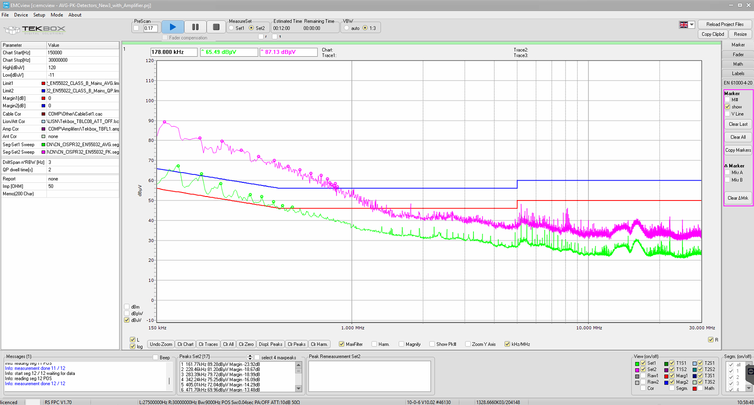754x405 pixels.
Task: Click the Peaks Set2 stepper arrows
Action: point(250,357)
